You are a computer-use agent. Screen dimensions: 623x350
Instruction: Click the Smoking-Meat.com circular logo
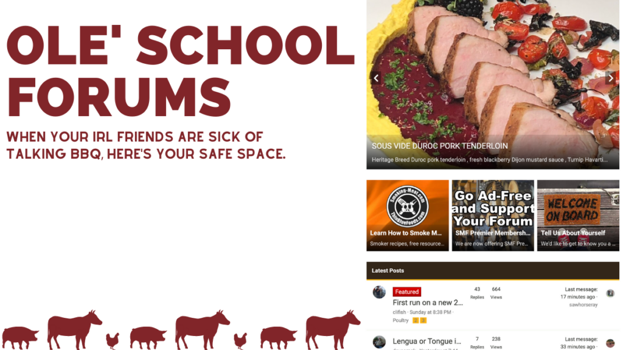point(407,207)
